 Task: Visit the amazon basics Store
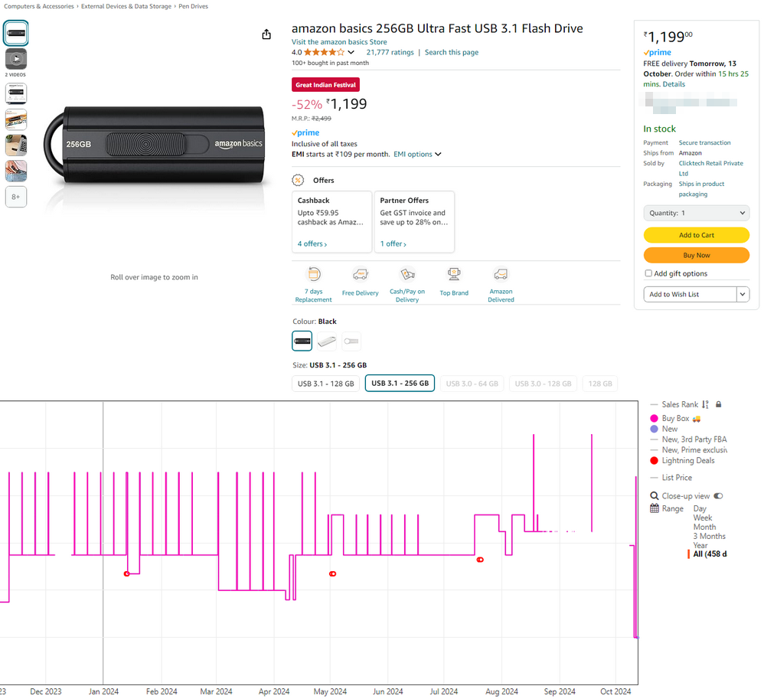[x=339, y=42]
